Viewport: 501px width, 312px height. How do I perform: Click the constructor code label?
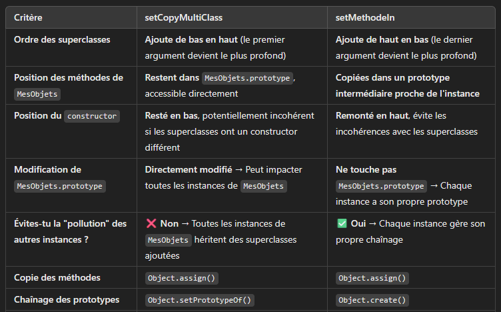[92, 116]
